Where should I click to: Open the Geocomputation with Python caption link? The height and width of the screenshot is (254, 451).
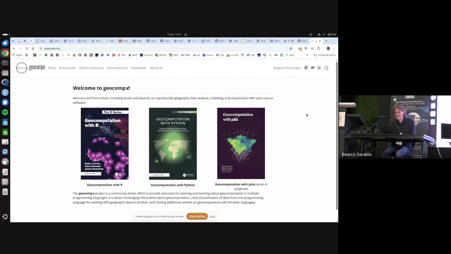click(173, 185)
